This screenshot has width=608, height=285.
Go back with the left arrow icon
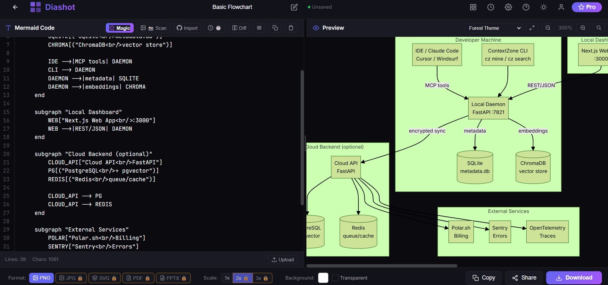point(15,7)
